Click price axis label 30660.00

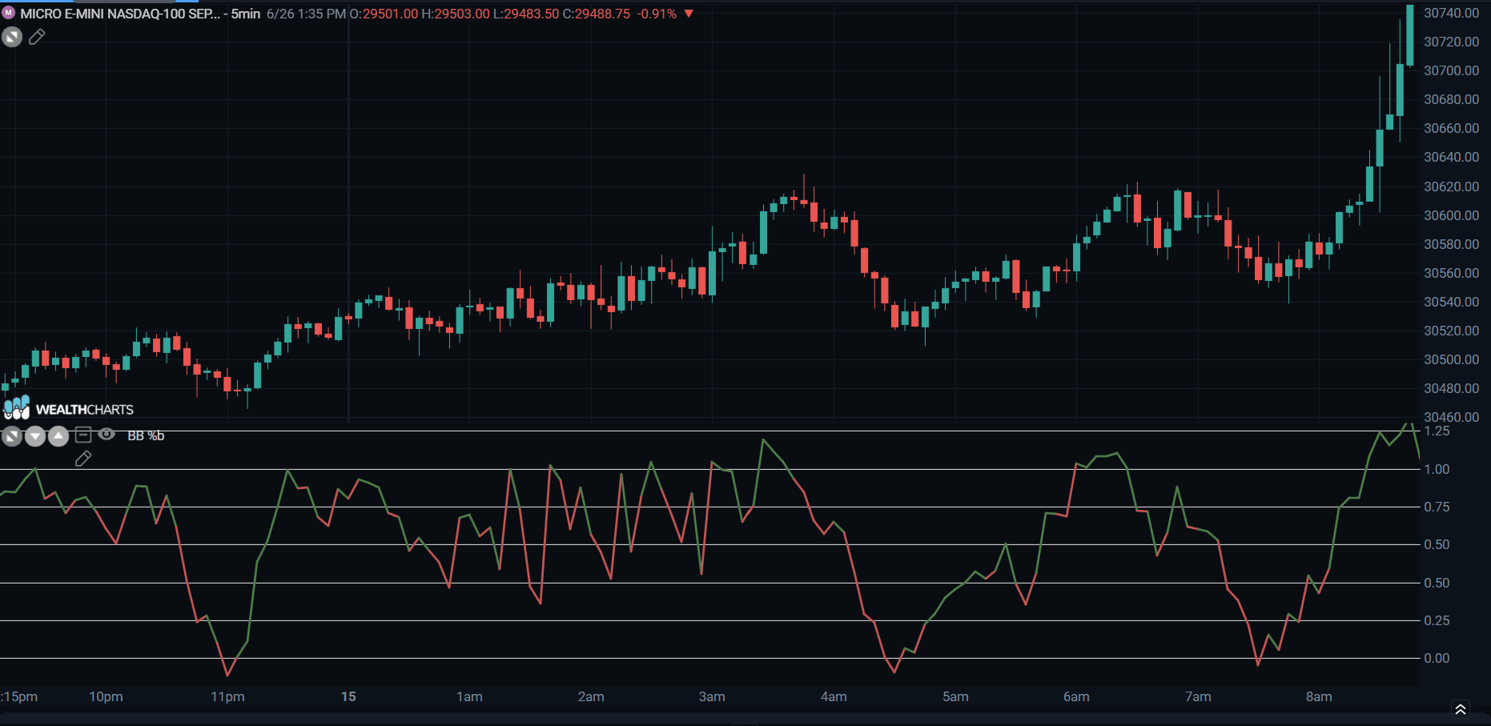pyautogui.click(x=1451, y=128)
